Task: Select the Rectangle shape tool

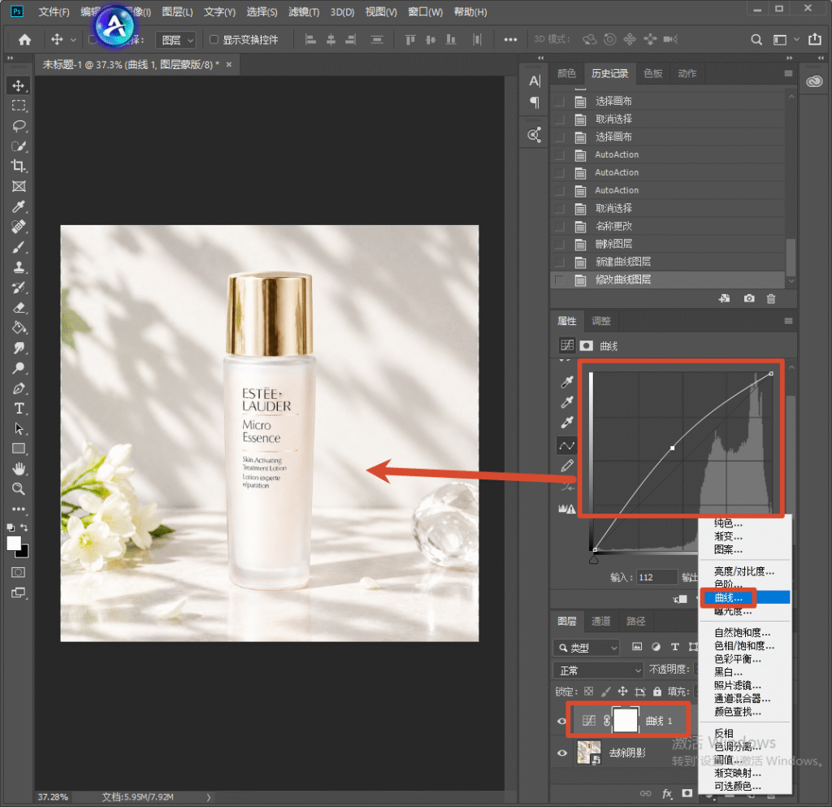Action: [19, 449]
